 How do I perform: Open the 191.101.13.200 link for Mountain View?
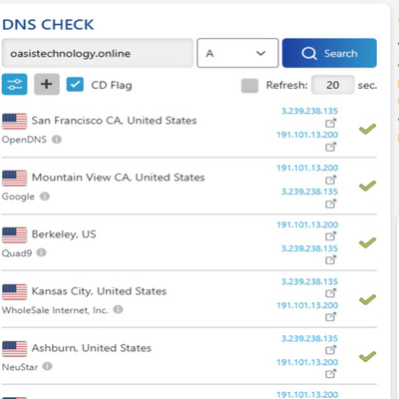[307, 168]
